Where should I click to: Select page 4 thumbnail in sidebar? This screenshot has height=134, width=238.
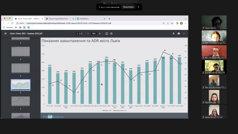tap(21, 52)
